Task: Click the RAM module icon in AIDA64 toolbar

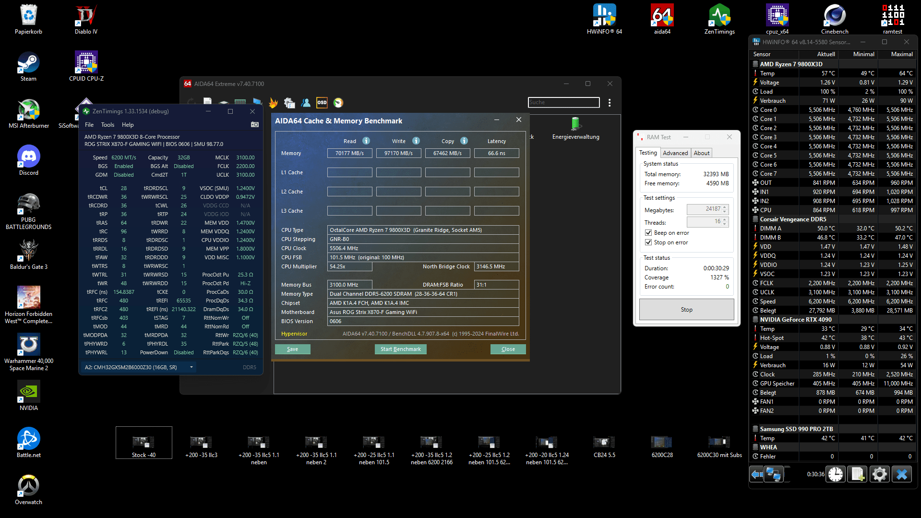Action: point(240,102)
